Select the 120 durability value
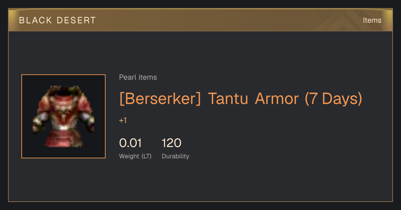401x210 pixels. point(171,143)
